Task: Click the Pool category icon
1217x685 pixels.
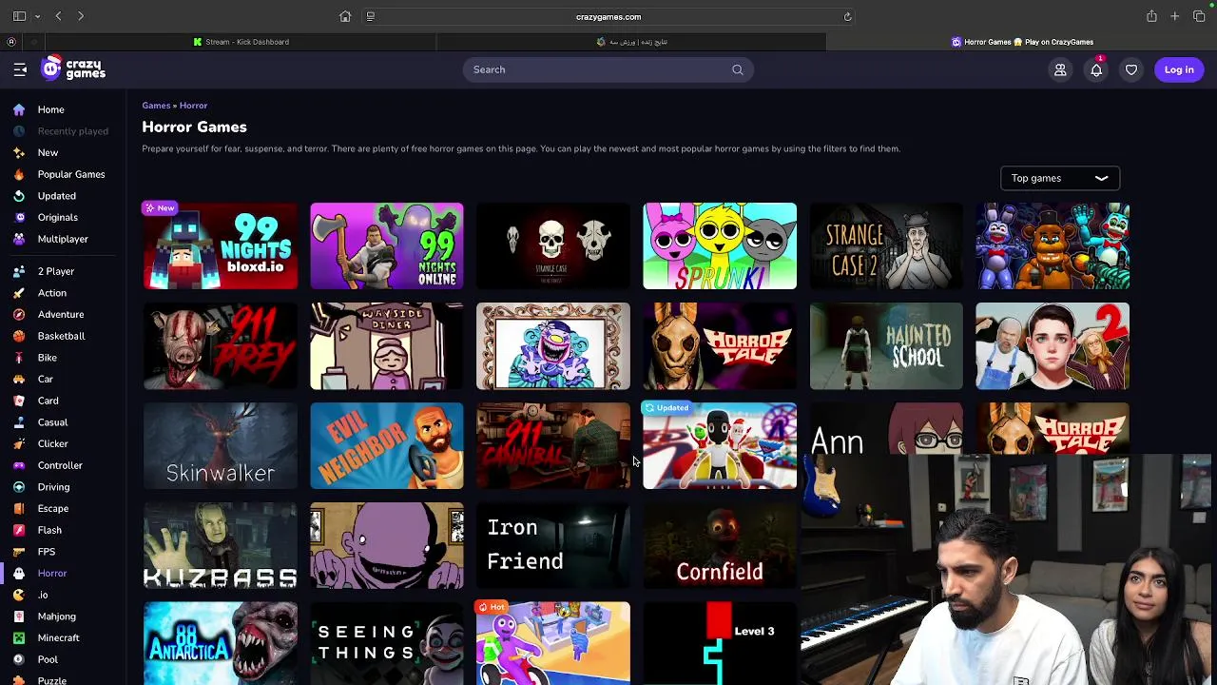Action: 19,659
